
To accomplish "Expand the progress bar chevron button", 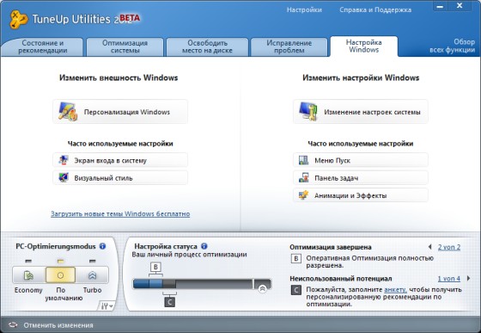I will (x=262, y=288).
